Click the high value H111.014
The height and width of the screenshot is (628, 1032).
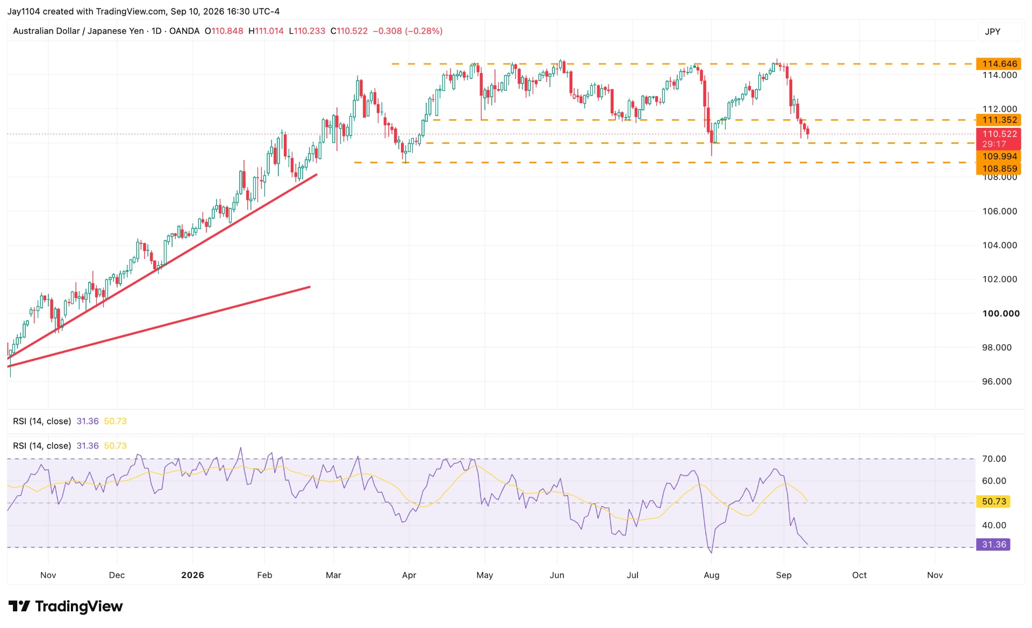tap(266, 31)
